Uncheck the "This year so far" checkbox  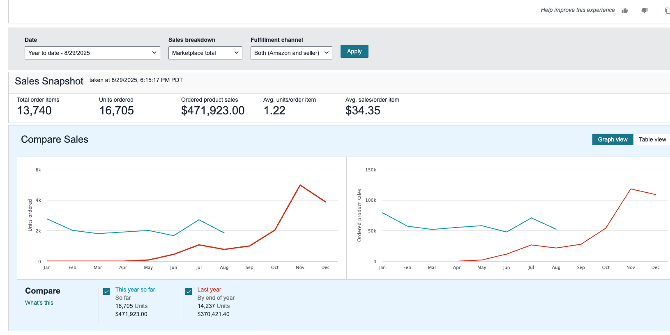click(106, 292)
